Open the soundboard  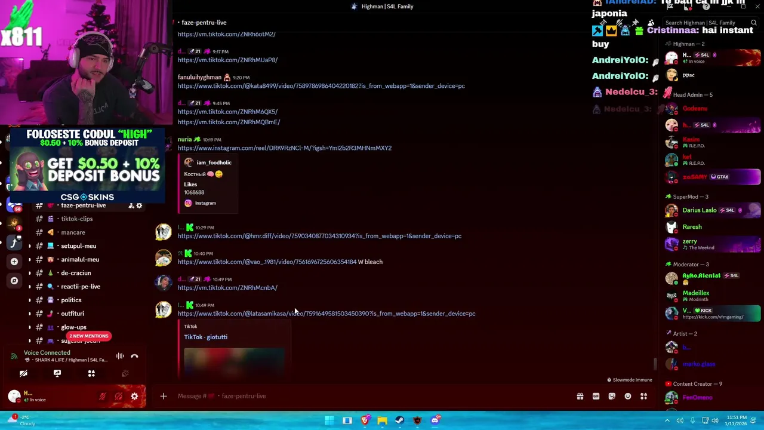(125, 373)
